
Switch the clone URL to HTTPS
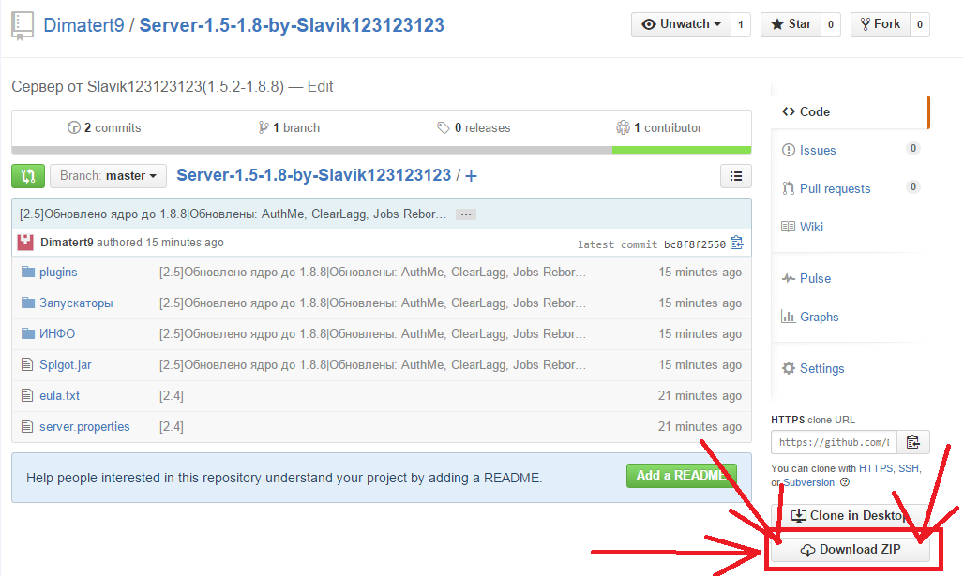tap(876, 468)
